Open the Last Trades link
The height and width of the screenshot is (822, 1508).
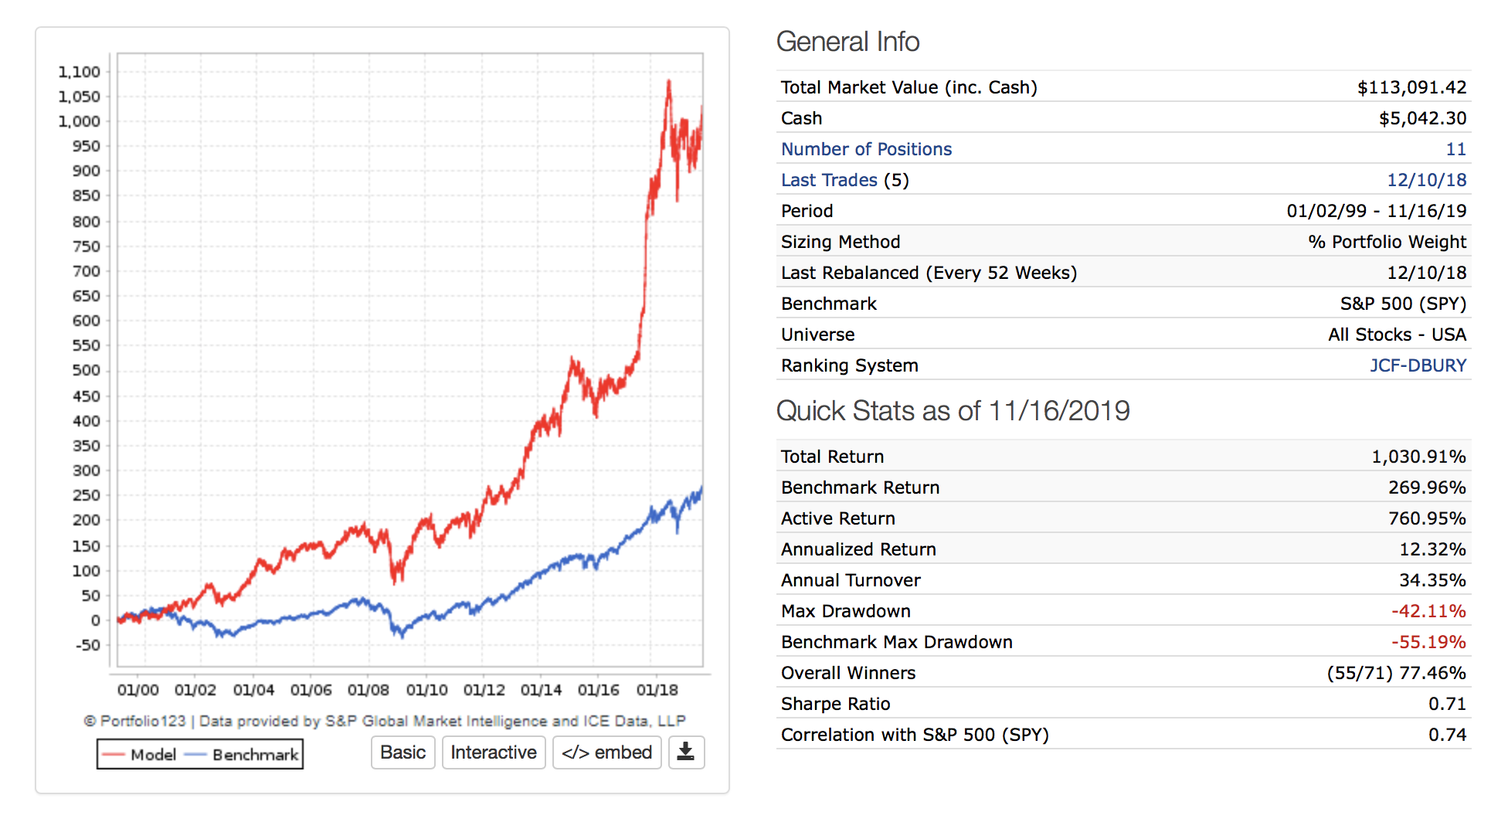point(829,180)
